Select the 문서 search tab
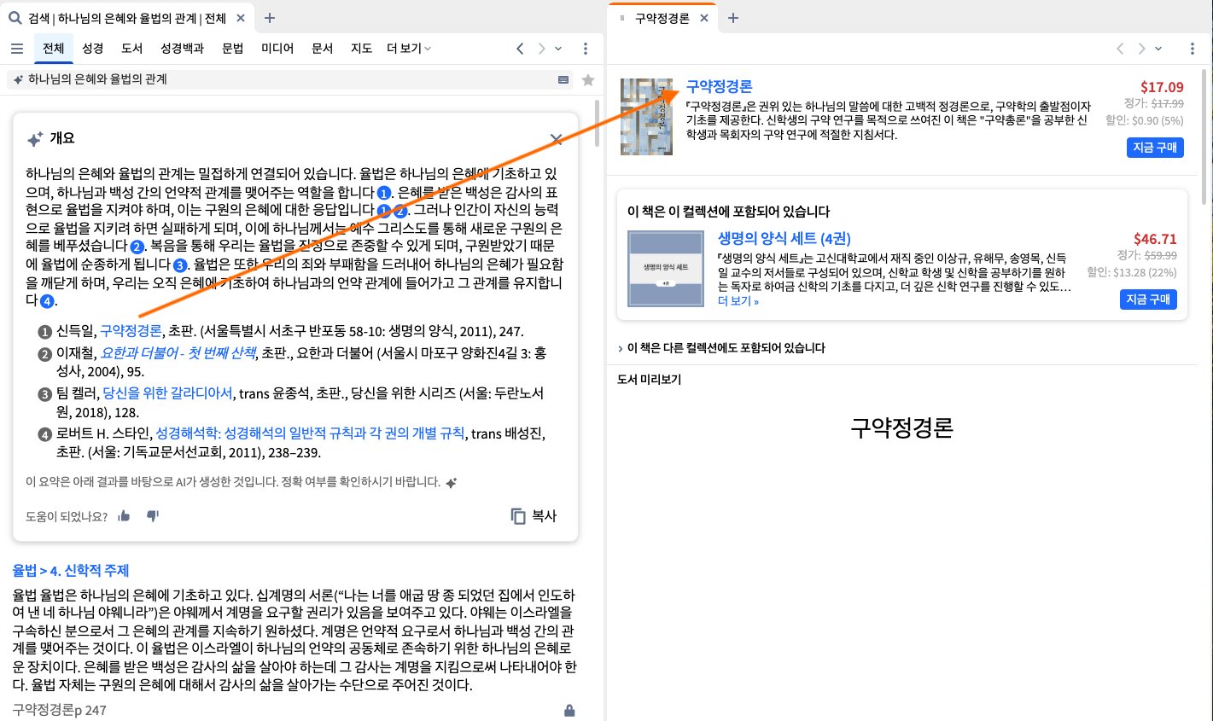Screen dimensions: 1213x721 (322, 49)
